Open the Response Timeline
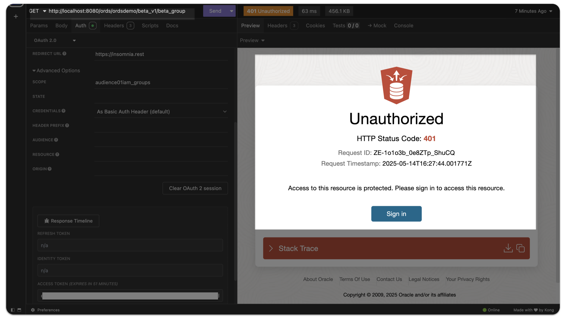The height and width of the screenshot is (318, 566). [68, 221]
